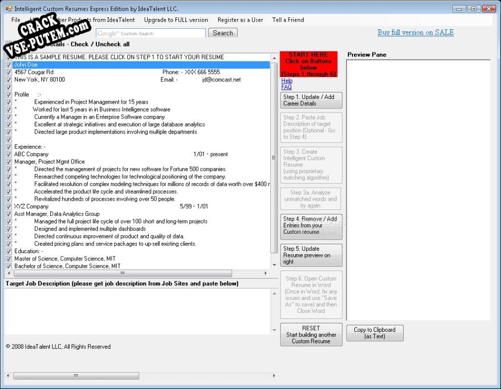Image resolution: width=501 pixels, height=389 pixels.
Task: Uncheck Manager, Project Mgmt Office checkbox
Action: click(x=8, y=162)
